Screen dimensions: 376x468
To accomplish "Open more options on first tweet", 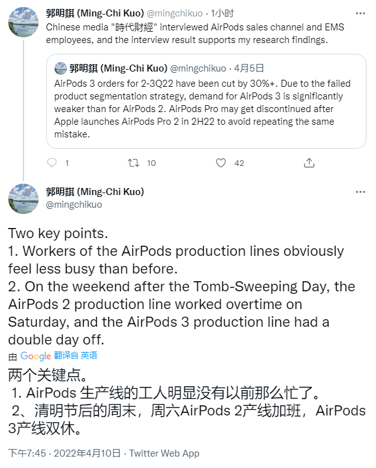I will [x=360, y=13].
